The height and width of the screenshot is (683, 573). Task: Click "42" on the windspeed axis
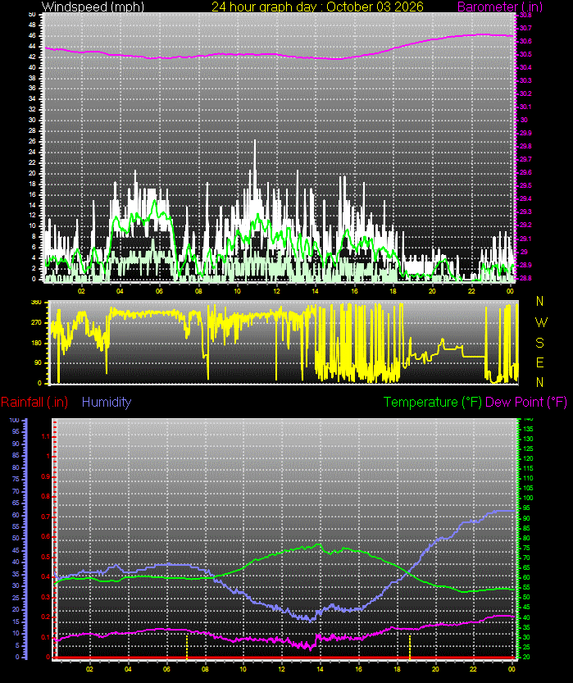click(32, 57)
